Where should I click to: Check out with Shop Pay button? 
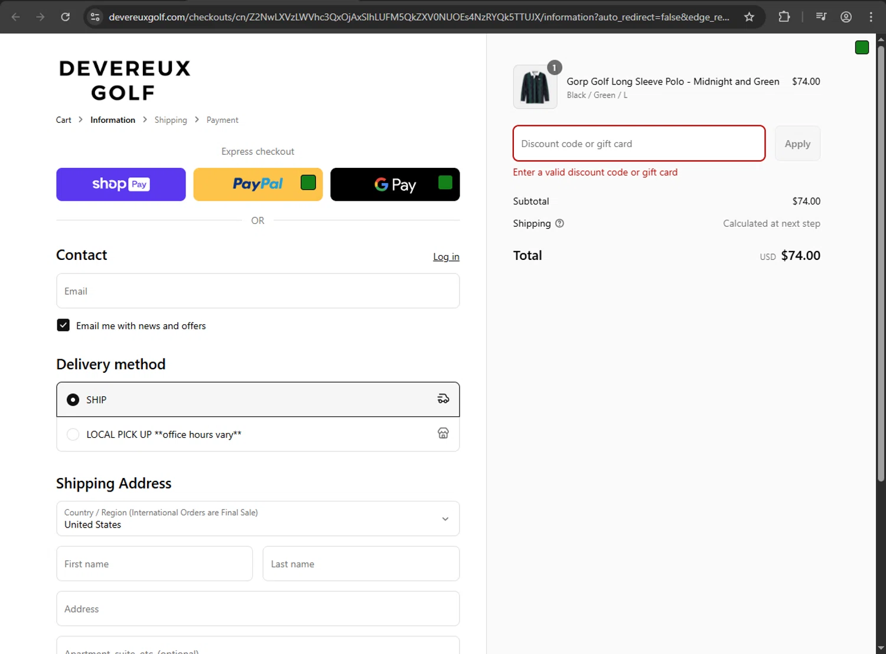(121, 184)
